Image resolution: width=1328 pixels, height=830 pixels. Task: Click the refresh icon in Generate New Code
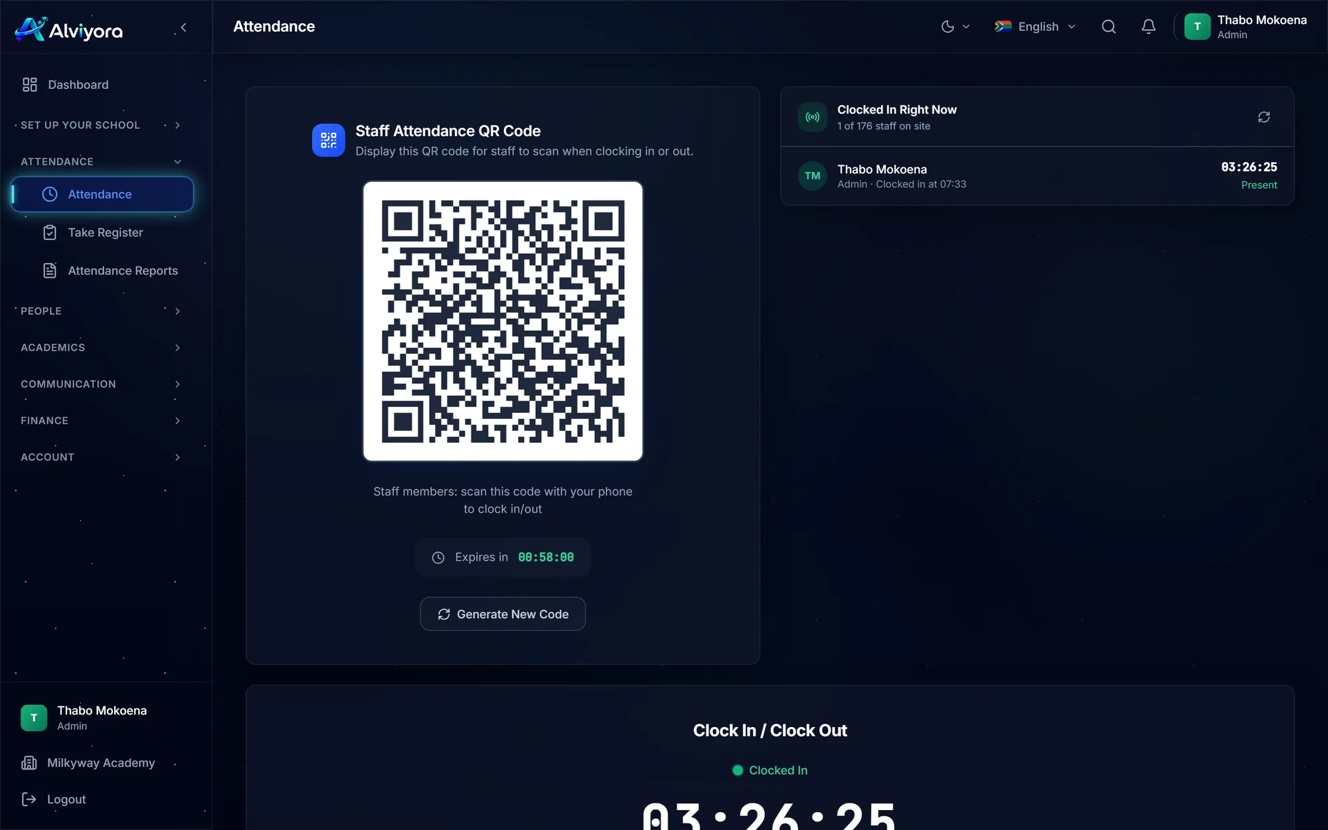(444, 614)
